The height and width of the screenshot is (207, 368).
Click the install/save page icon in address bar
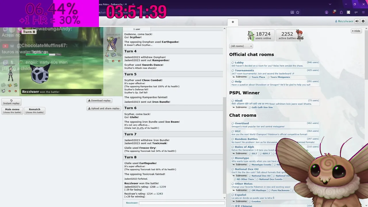point(292,12)
